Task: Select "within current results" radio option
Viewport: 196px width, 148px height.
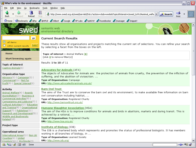Action: point(4,46)
